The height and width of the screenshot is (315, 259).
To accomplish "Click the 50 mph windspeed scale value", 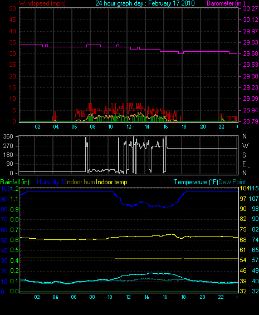I will tap(12, 8).
